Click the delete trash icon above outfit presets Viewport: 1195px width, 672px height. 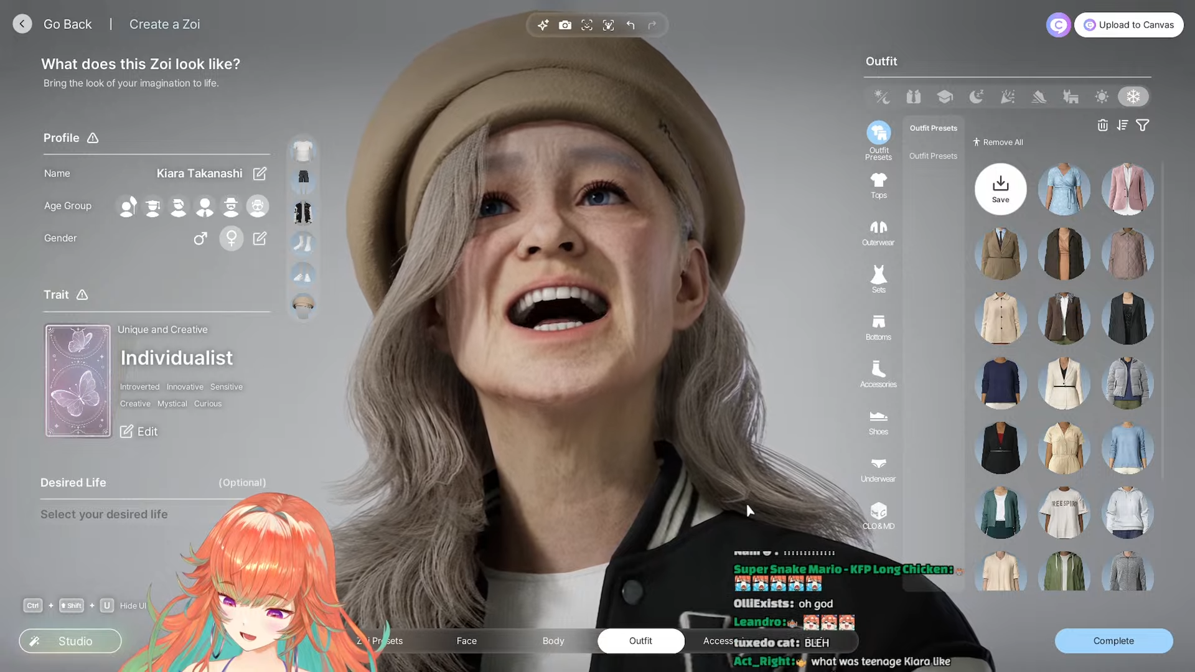[x=1102, y=126]
